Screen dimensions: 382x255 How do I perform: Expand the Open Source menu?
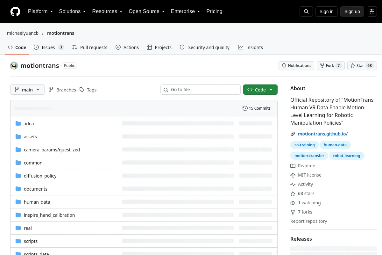(x=146, y=11)
